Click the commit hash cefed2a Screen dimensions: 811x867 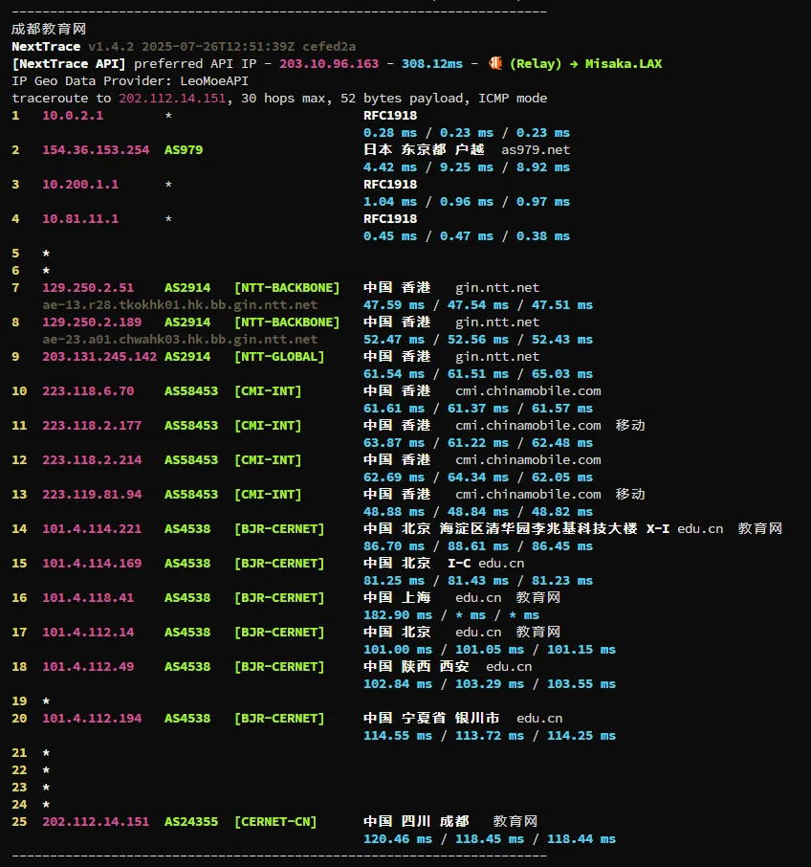[x=329, y=47]
